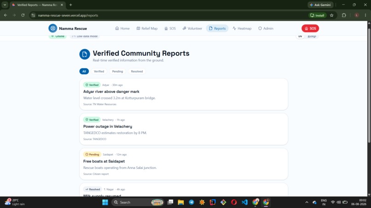Switch language to Tamil
This screenshot has height=208, width=371.
(x=312, y=36)
